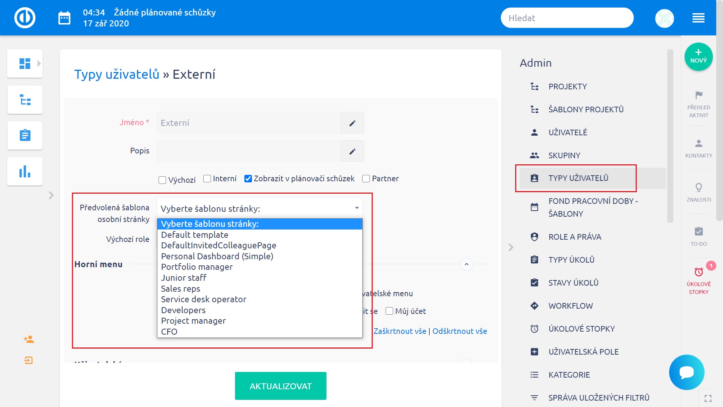Open Uživatelé in Admin menu

(567, 132)
